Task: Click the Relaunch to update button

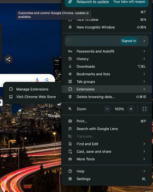Action: pos(107,3)
